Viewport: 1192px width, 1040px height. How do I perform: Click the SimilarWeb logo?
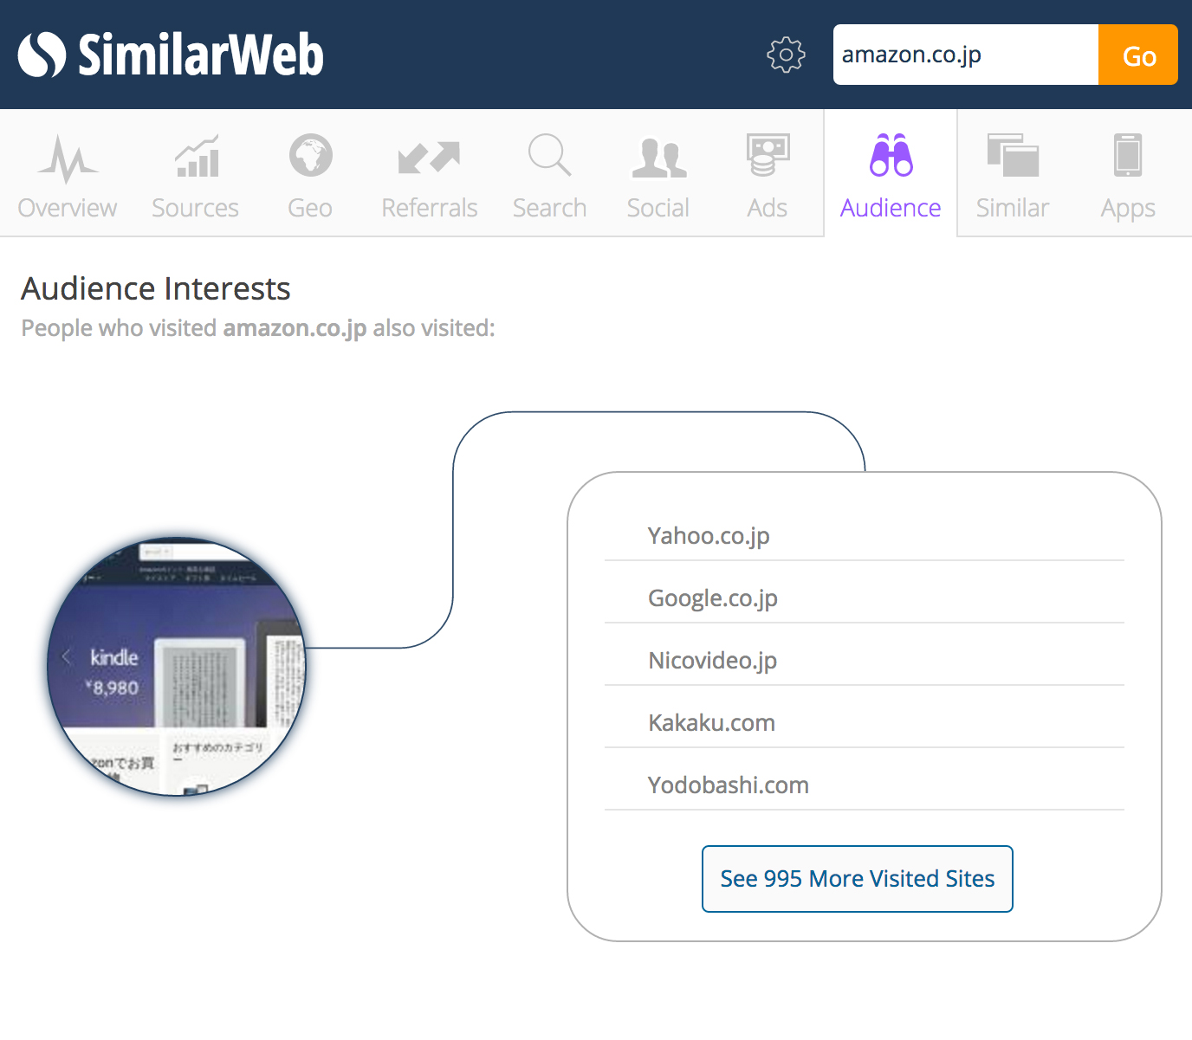pyautogui.click(x=171, y=55)
